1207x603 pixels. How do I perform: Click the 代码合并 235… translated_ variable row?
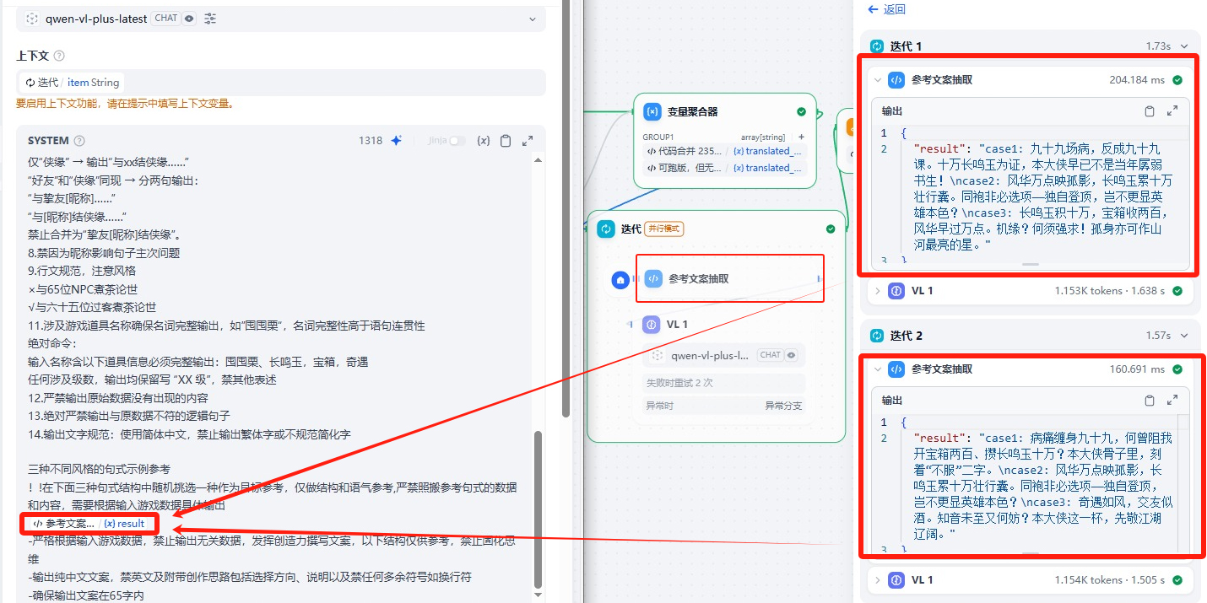tap(725, 151)
